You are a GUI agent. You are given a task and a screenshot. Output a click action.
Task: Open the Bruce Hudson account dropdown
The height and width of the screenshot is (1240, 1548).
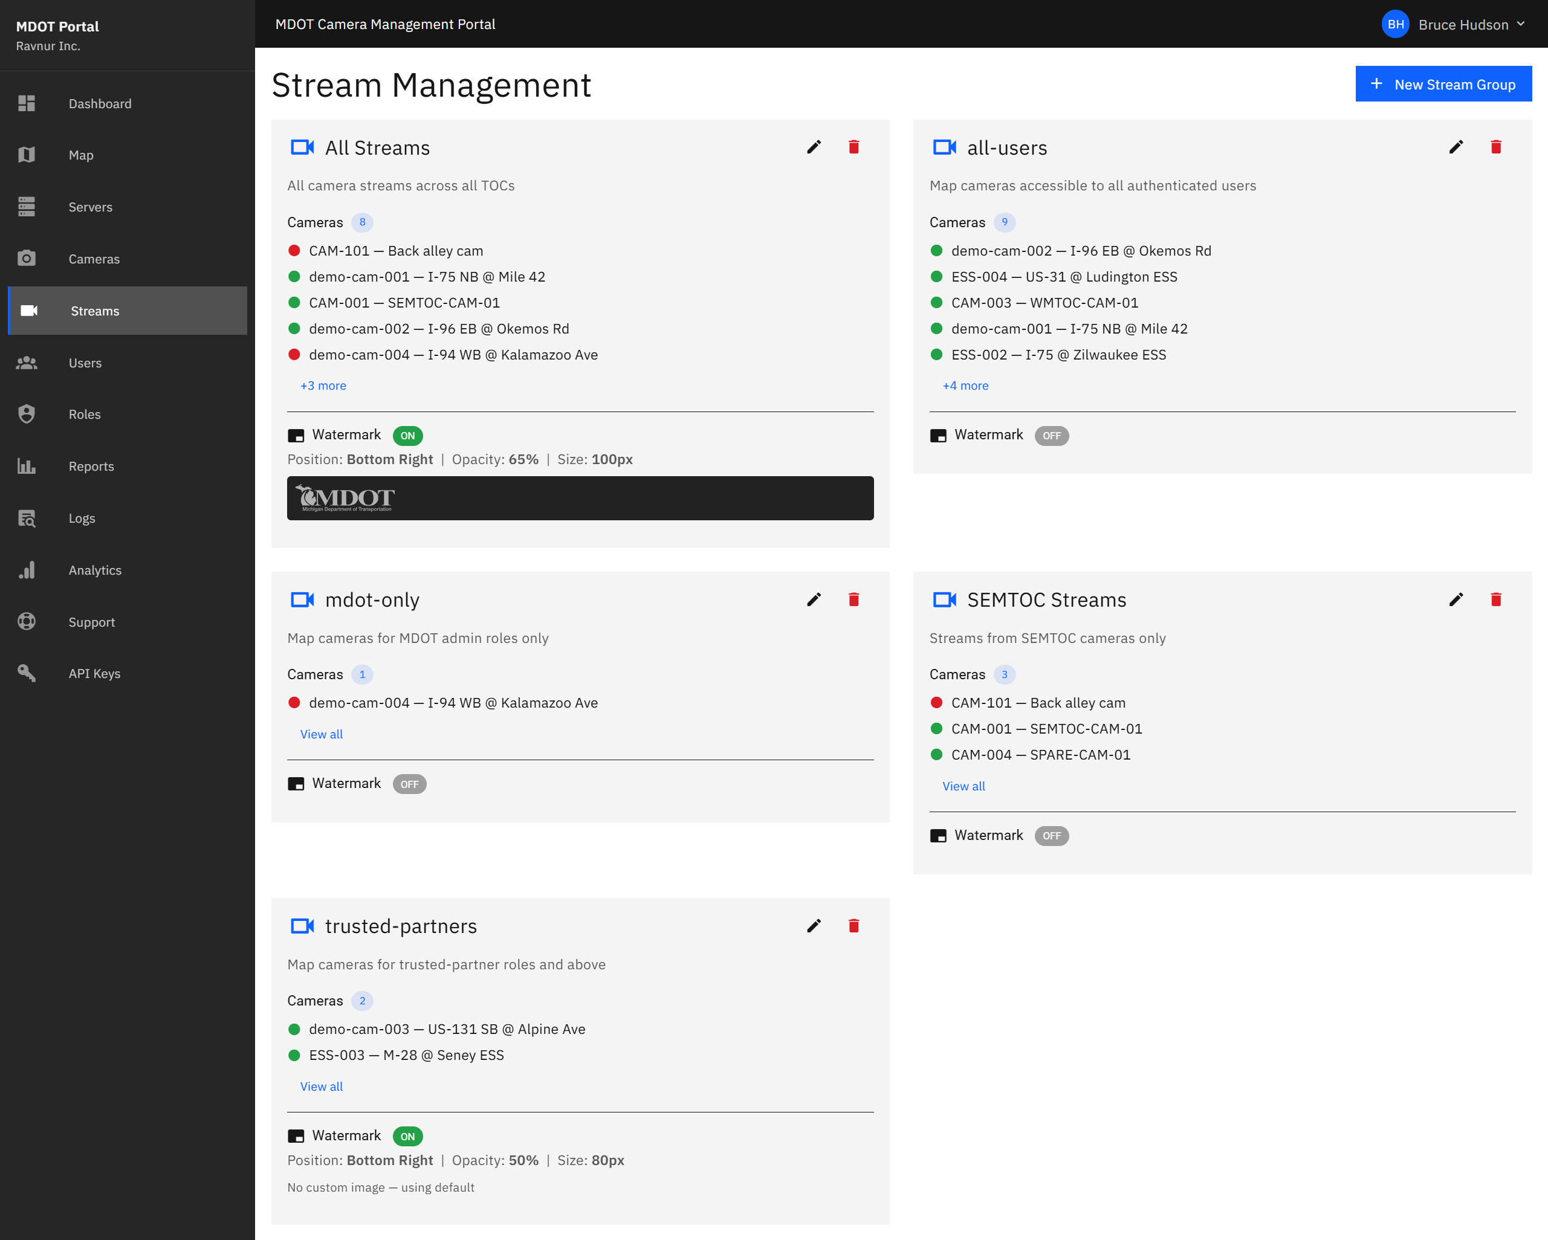coord(1461,24)
